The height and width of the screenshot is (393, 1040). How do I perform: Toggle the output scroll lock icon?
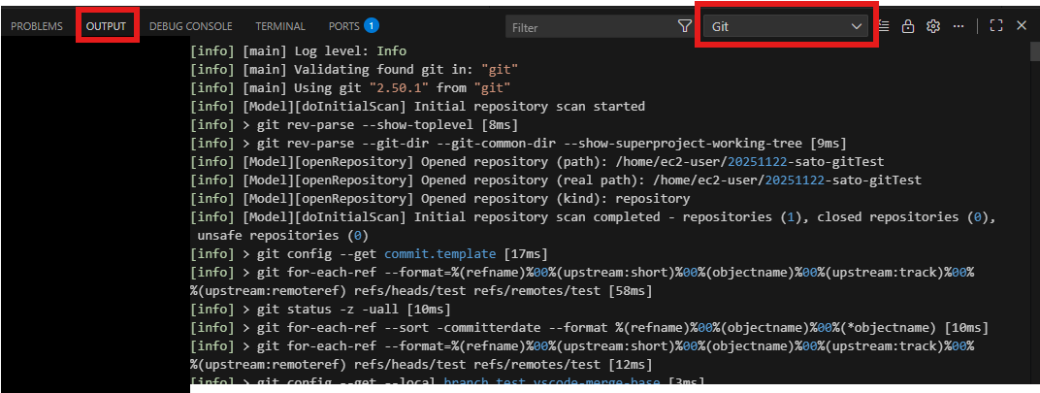coord(908,26)
